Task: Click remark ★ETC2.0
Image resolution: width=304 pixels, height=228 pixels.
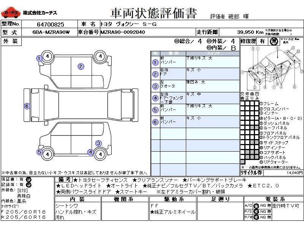Action: 263,186
